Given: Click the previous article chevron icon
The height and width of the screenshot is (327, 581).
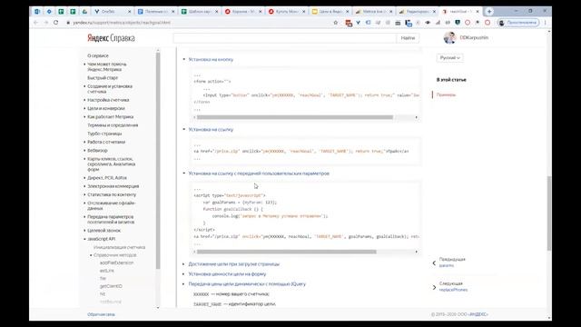Looking at the screenshot, I should (x=434, y=263).
